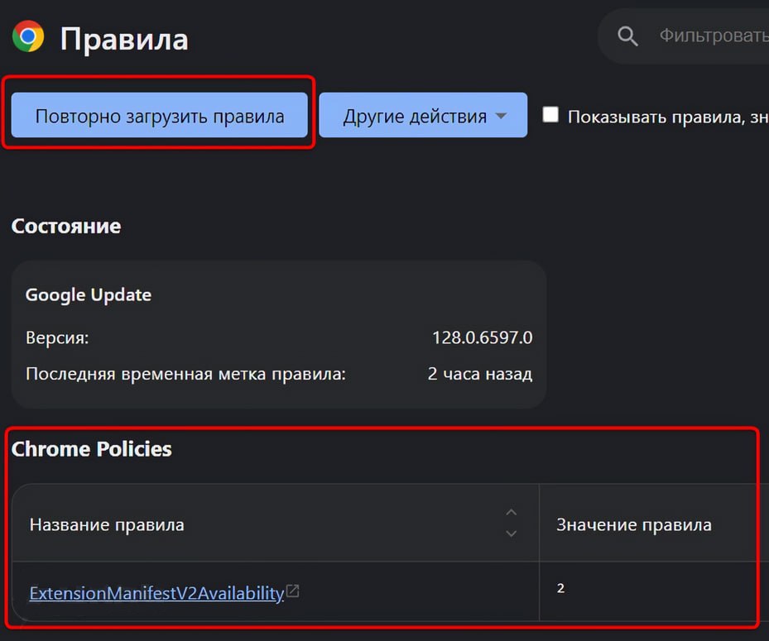Open external link icon beside ExtensionManifestV2Availability

(292, 591)
